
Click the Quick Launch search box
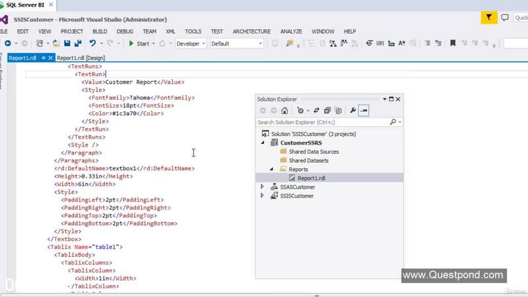[x=521, y=18]
